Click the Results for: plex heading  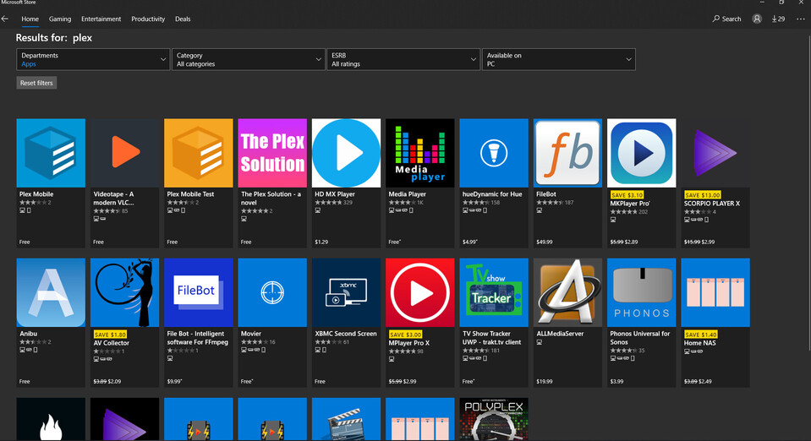click(x=54, y=38)
